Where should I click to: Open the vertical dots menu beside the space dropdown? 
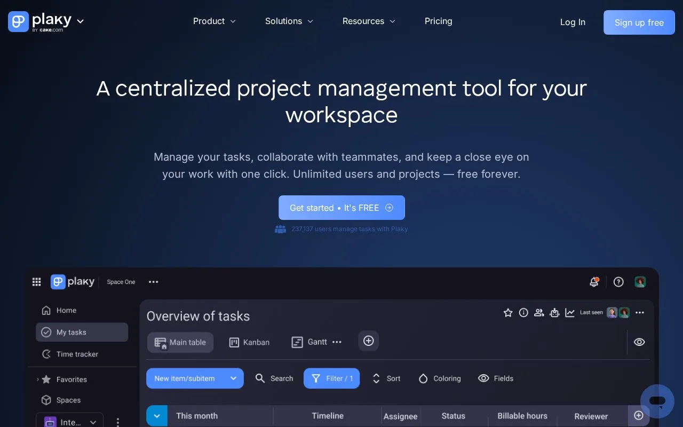tap(118, 422)
